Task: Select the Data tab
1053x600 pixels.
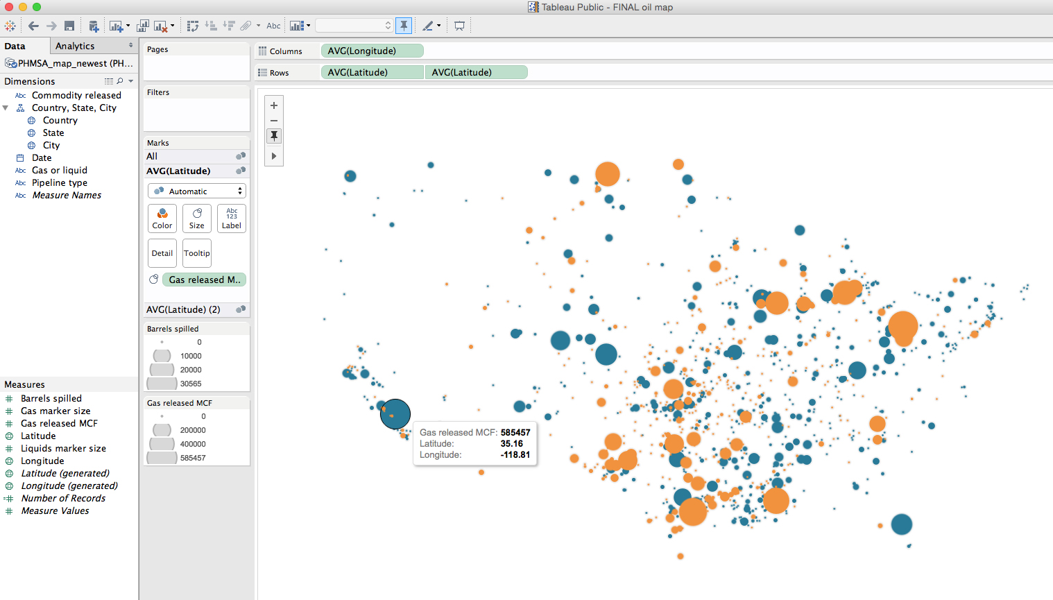Action: pos(15,46)
